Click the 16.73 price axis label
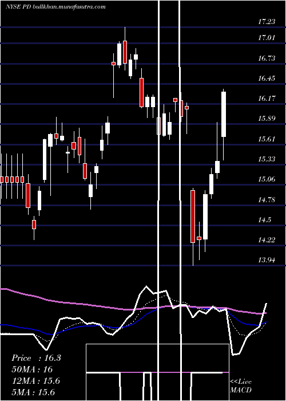Screen dimensions: 286x401 click(267, 58)
